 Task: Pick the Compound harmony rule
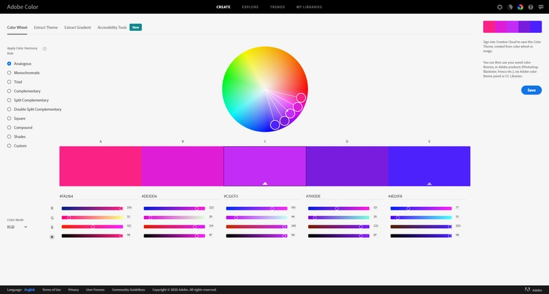(x=20, y=127)
